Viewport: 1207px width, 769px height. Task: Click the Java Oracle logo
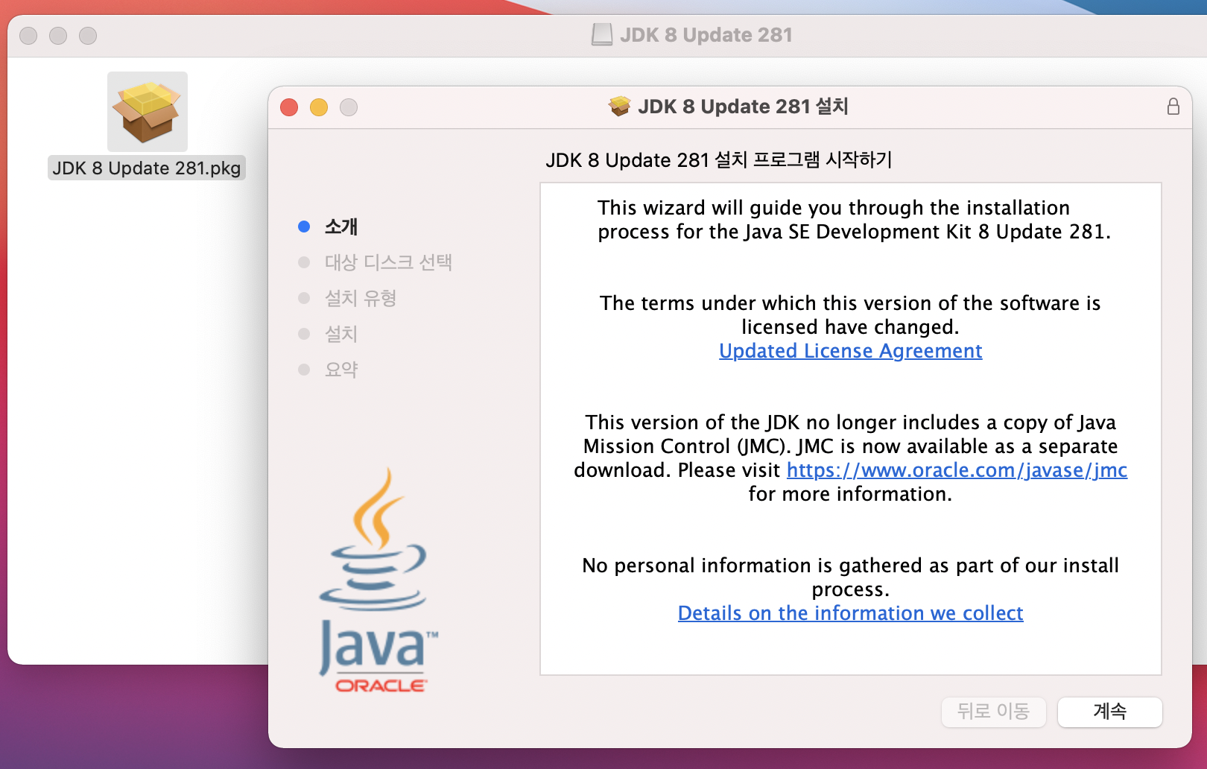coord(378,580)
